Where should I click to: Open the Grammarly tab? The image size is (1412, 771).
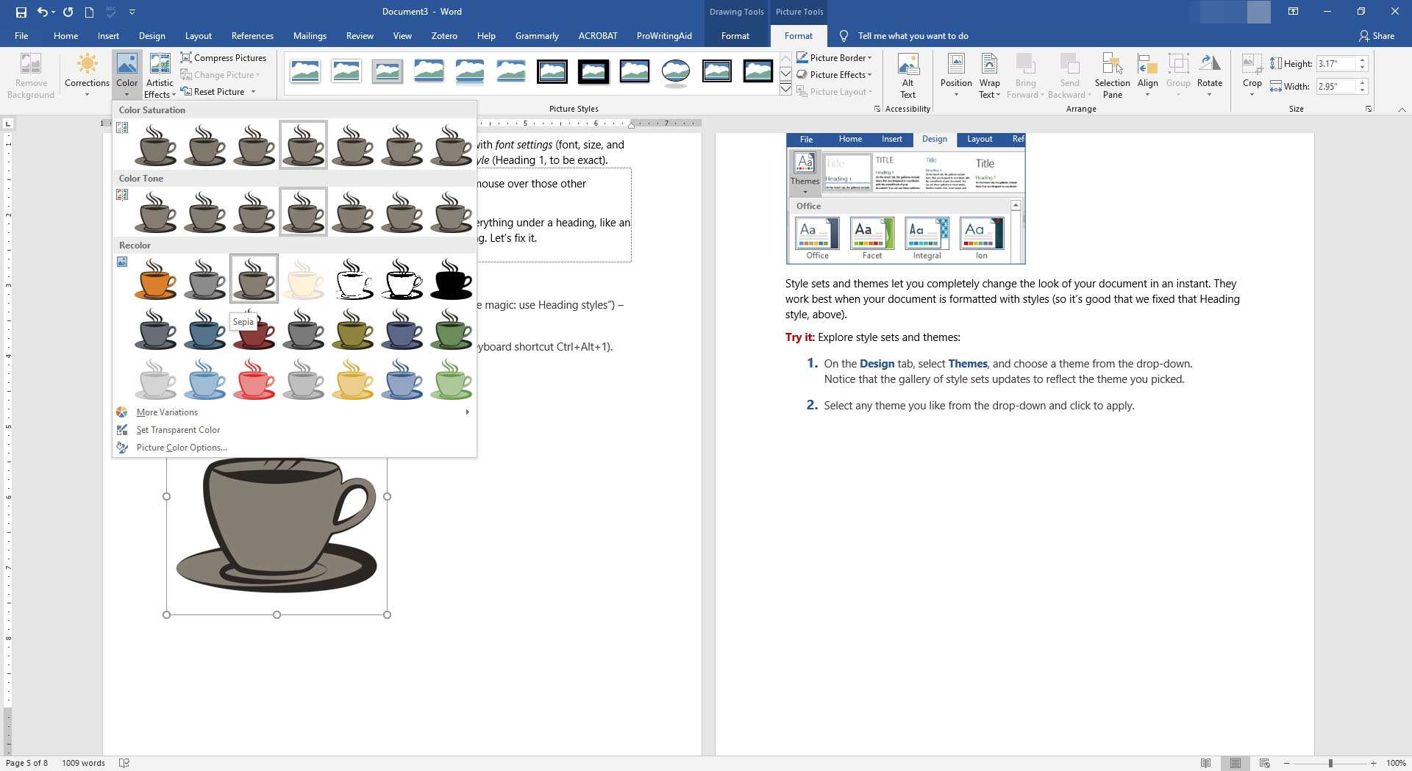537,36
